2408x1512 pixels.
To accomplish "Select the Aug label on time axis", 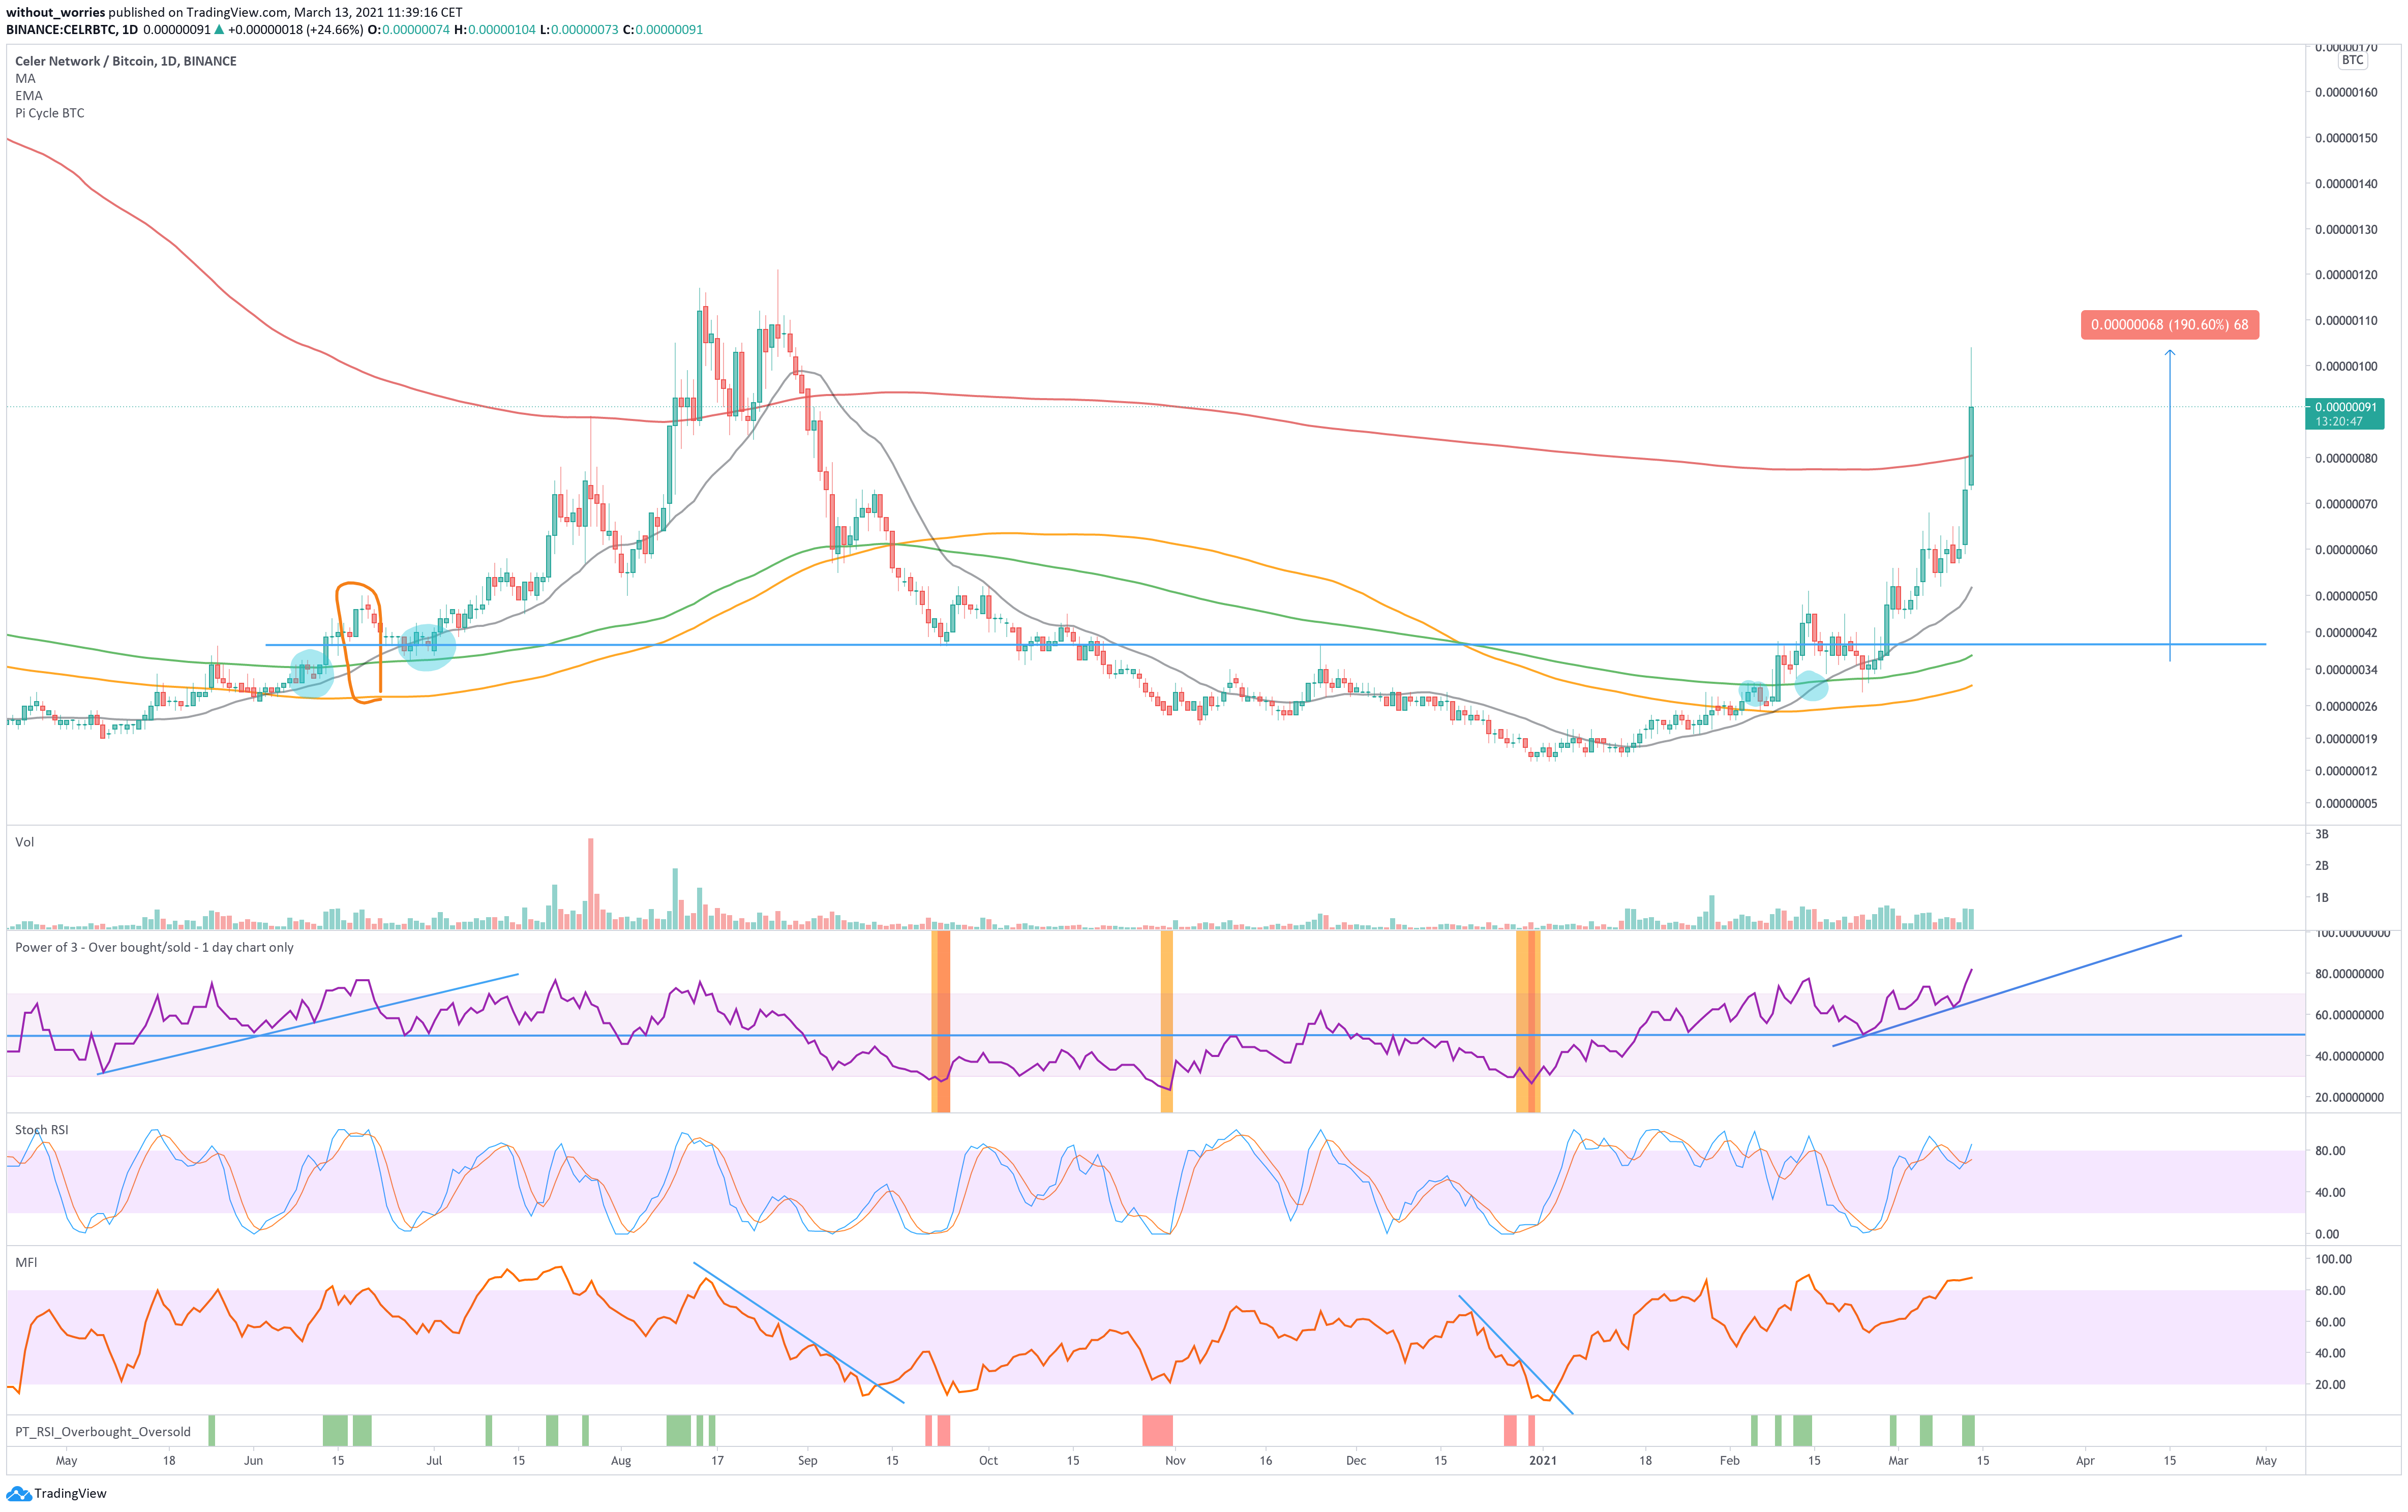I will coord(621,1461).
